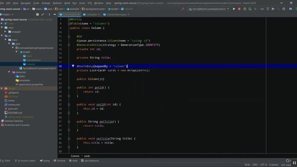The height and width of the screenshot is (167, 297).
Task: Click the CRLF line separator in the status bar
Action: (x=255, y=165)
